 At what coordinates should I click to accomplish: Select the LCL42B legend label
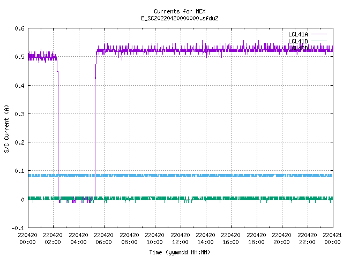(298, 48)
